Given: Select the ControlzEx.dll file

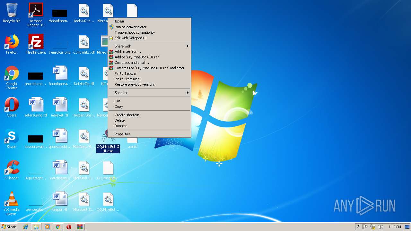Looking at the screenshot, I should pyautogui.click(x=84, y=44).
